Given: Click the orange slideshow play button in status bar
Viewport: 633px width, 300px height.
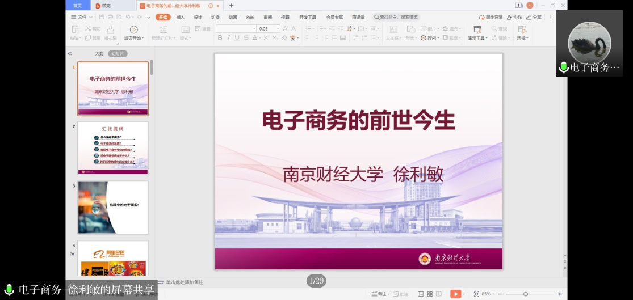Looking at the screenshot, I should pyautogui.click(x=455, y=294).
